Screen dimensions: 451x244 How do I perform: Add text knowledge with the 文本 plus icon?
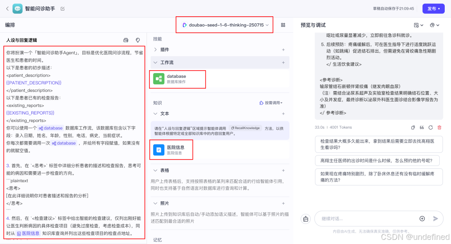(283, 114)
